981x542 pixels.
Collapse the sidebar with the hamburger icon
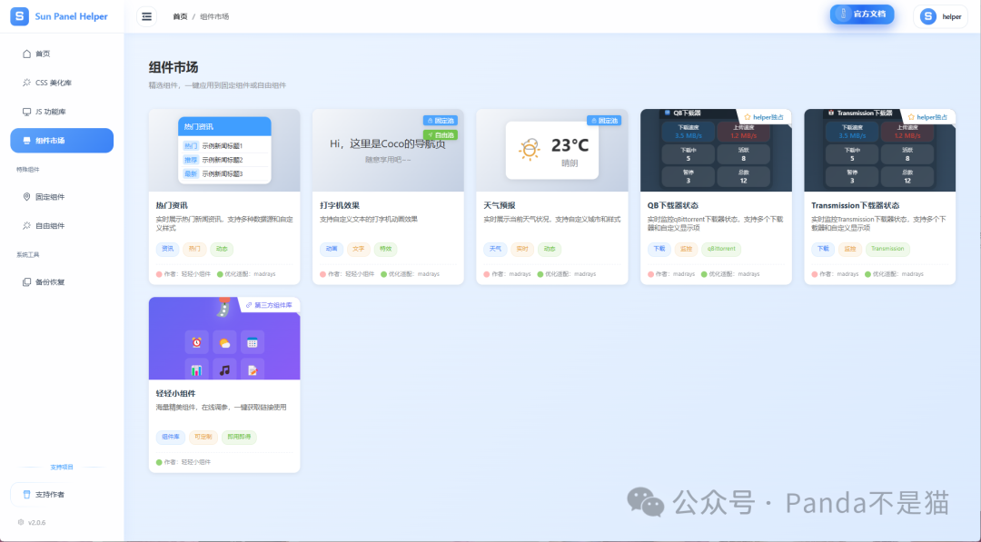point(146,15)
